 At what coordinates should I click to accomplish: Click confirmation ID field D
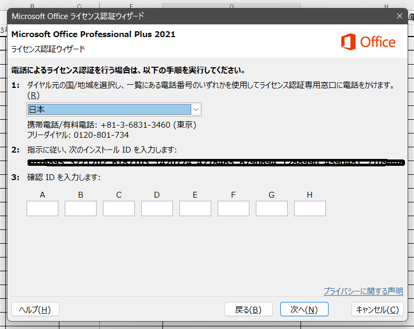[x=157, y=209]
